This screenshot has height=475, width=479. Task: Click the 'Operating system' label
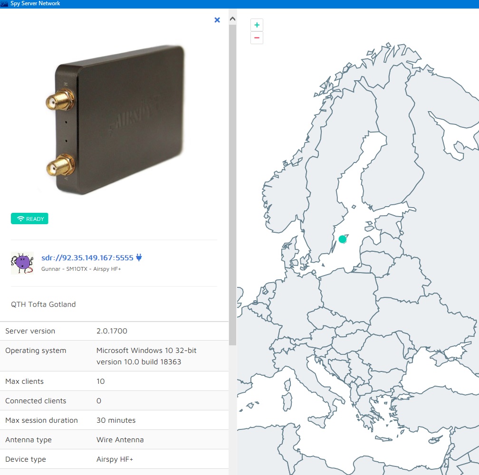coord(36,351)
